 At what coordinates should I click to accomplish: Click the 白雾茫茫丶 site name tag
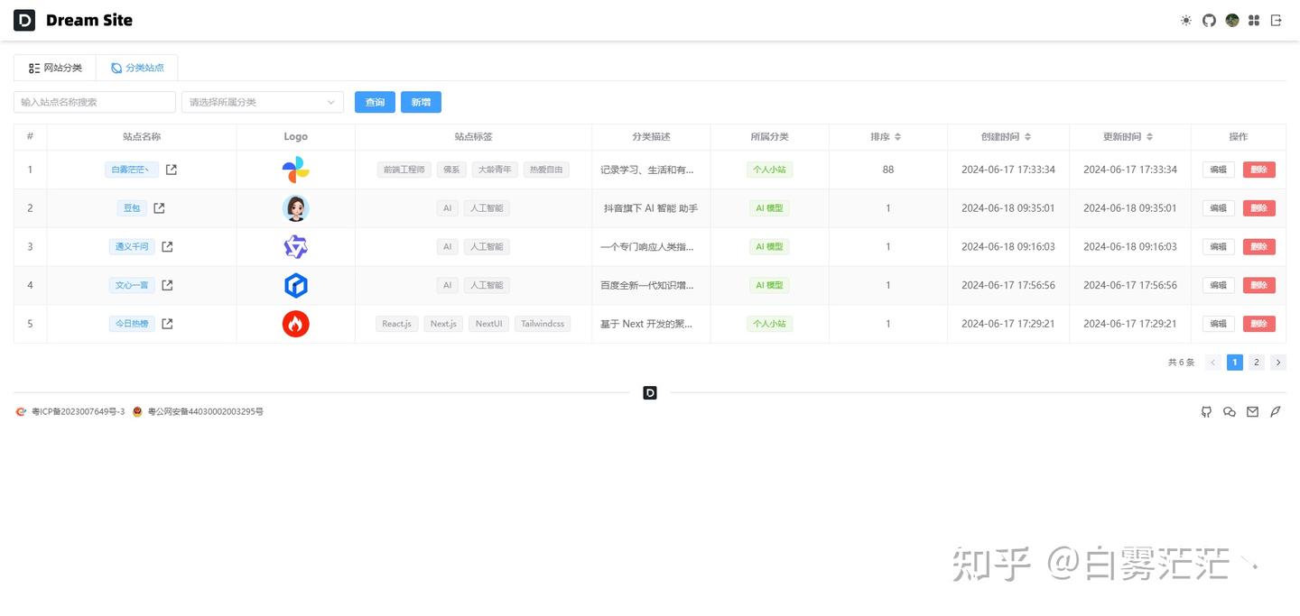pyautogui.click(x=132, y=170)
